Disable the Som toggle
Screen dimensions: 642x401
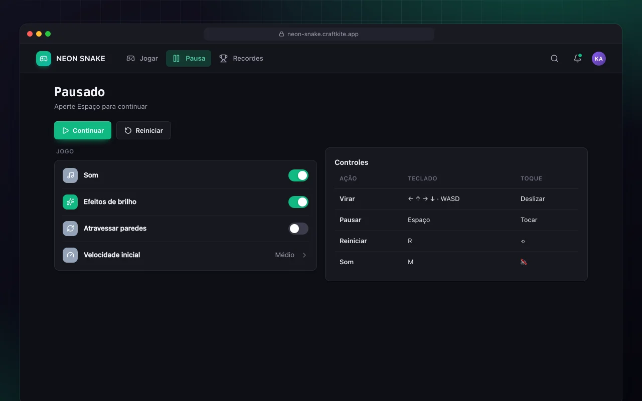[x=298, y=175]
